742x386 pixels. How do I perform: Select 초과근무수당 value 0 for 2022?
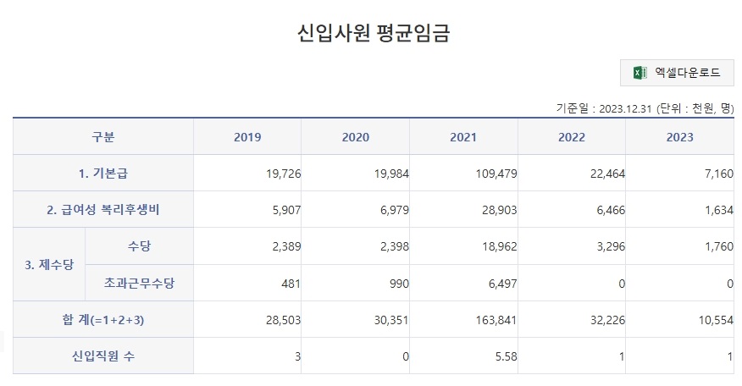pyautogui.click(x=622, y=284)
